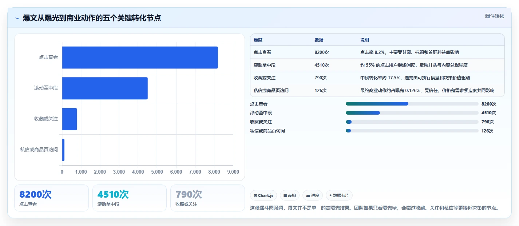This screenshot has width=519, height=226.
Task: Click the 说明 table column header
Action: pyautogui.click(x=365, y=40)
